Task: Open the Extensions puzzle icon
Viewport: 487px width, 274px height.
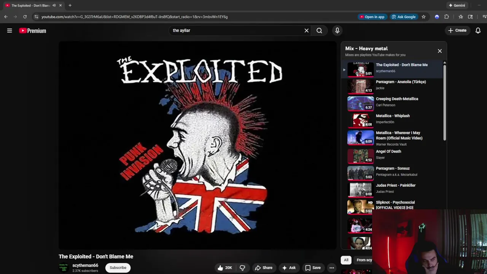Action: [447, 17]
